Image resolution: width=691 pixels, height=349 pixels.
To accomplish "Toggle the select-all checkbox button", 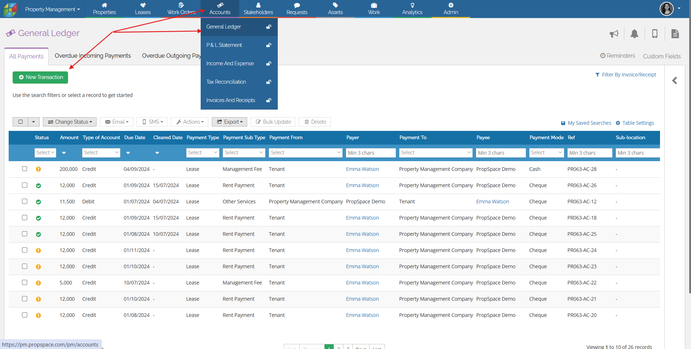I will coord(21,122).
